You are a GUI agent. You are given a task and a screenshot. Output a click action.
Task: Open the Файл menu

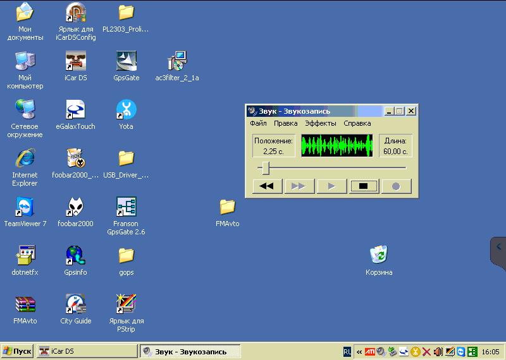(258, 123)
